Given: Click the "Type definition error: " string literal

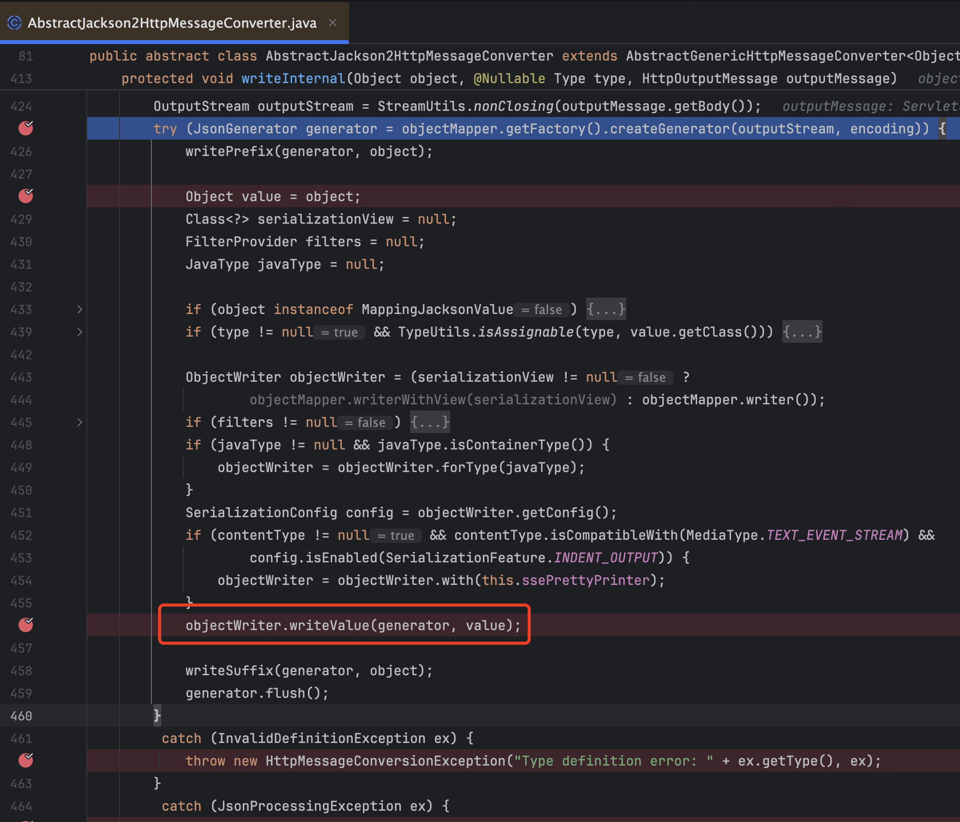Looking at the screenshot, I should pos(614,761).
